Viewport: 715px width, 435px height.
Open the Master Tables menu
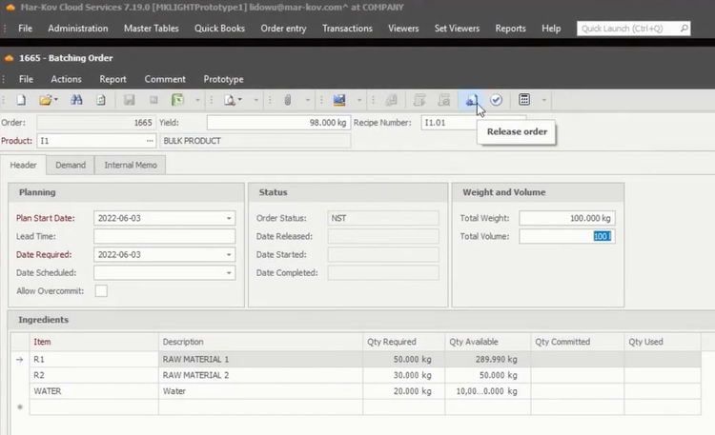coord(153,29)
